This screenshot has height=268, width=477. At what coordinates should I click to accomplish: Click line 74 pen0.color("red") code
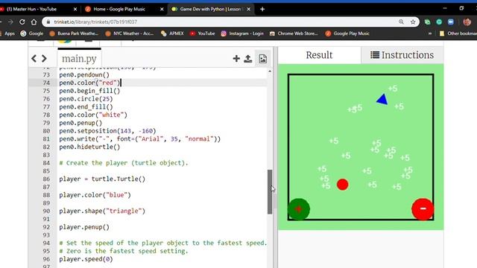pyautogui.click(x=89, y=83)
